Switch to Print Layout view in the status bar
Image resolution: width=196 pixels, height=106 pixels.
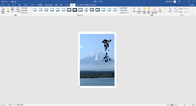[x=172, y=105]
